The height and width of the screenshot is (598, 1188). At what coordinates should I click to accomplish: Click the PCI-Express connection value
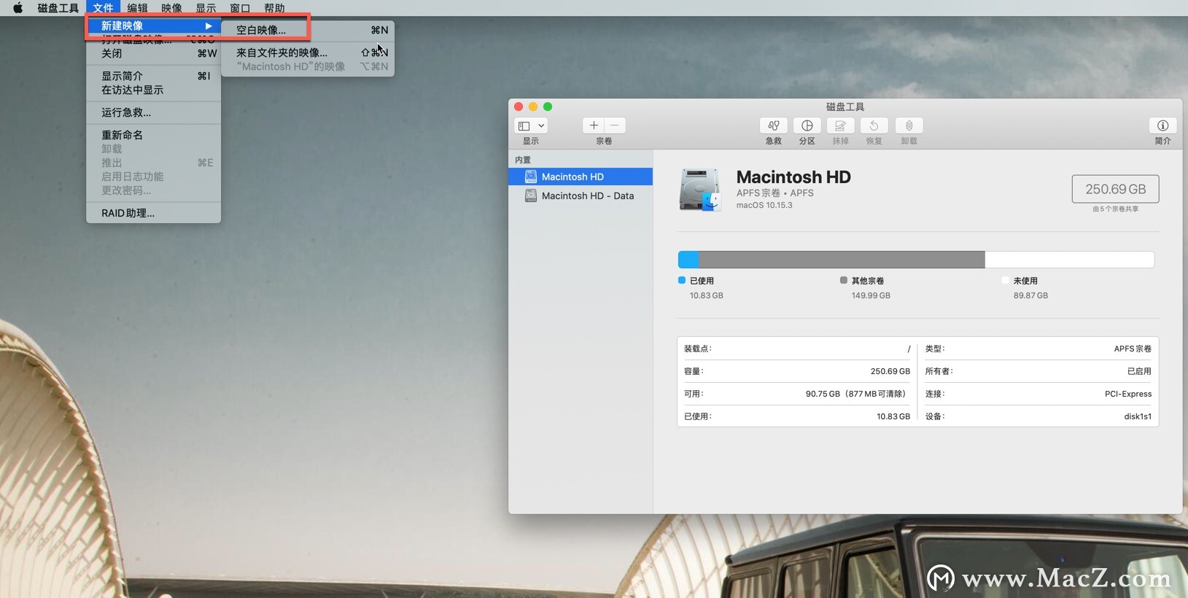(1128, 394)
